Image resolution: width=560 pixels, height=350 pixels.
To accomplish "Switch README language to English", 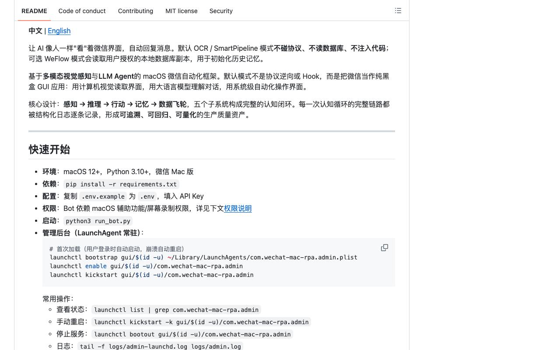I will [x=59, y=31].
